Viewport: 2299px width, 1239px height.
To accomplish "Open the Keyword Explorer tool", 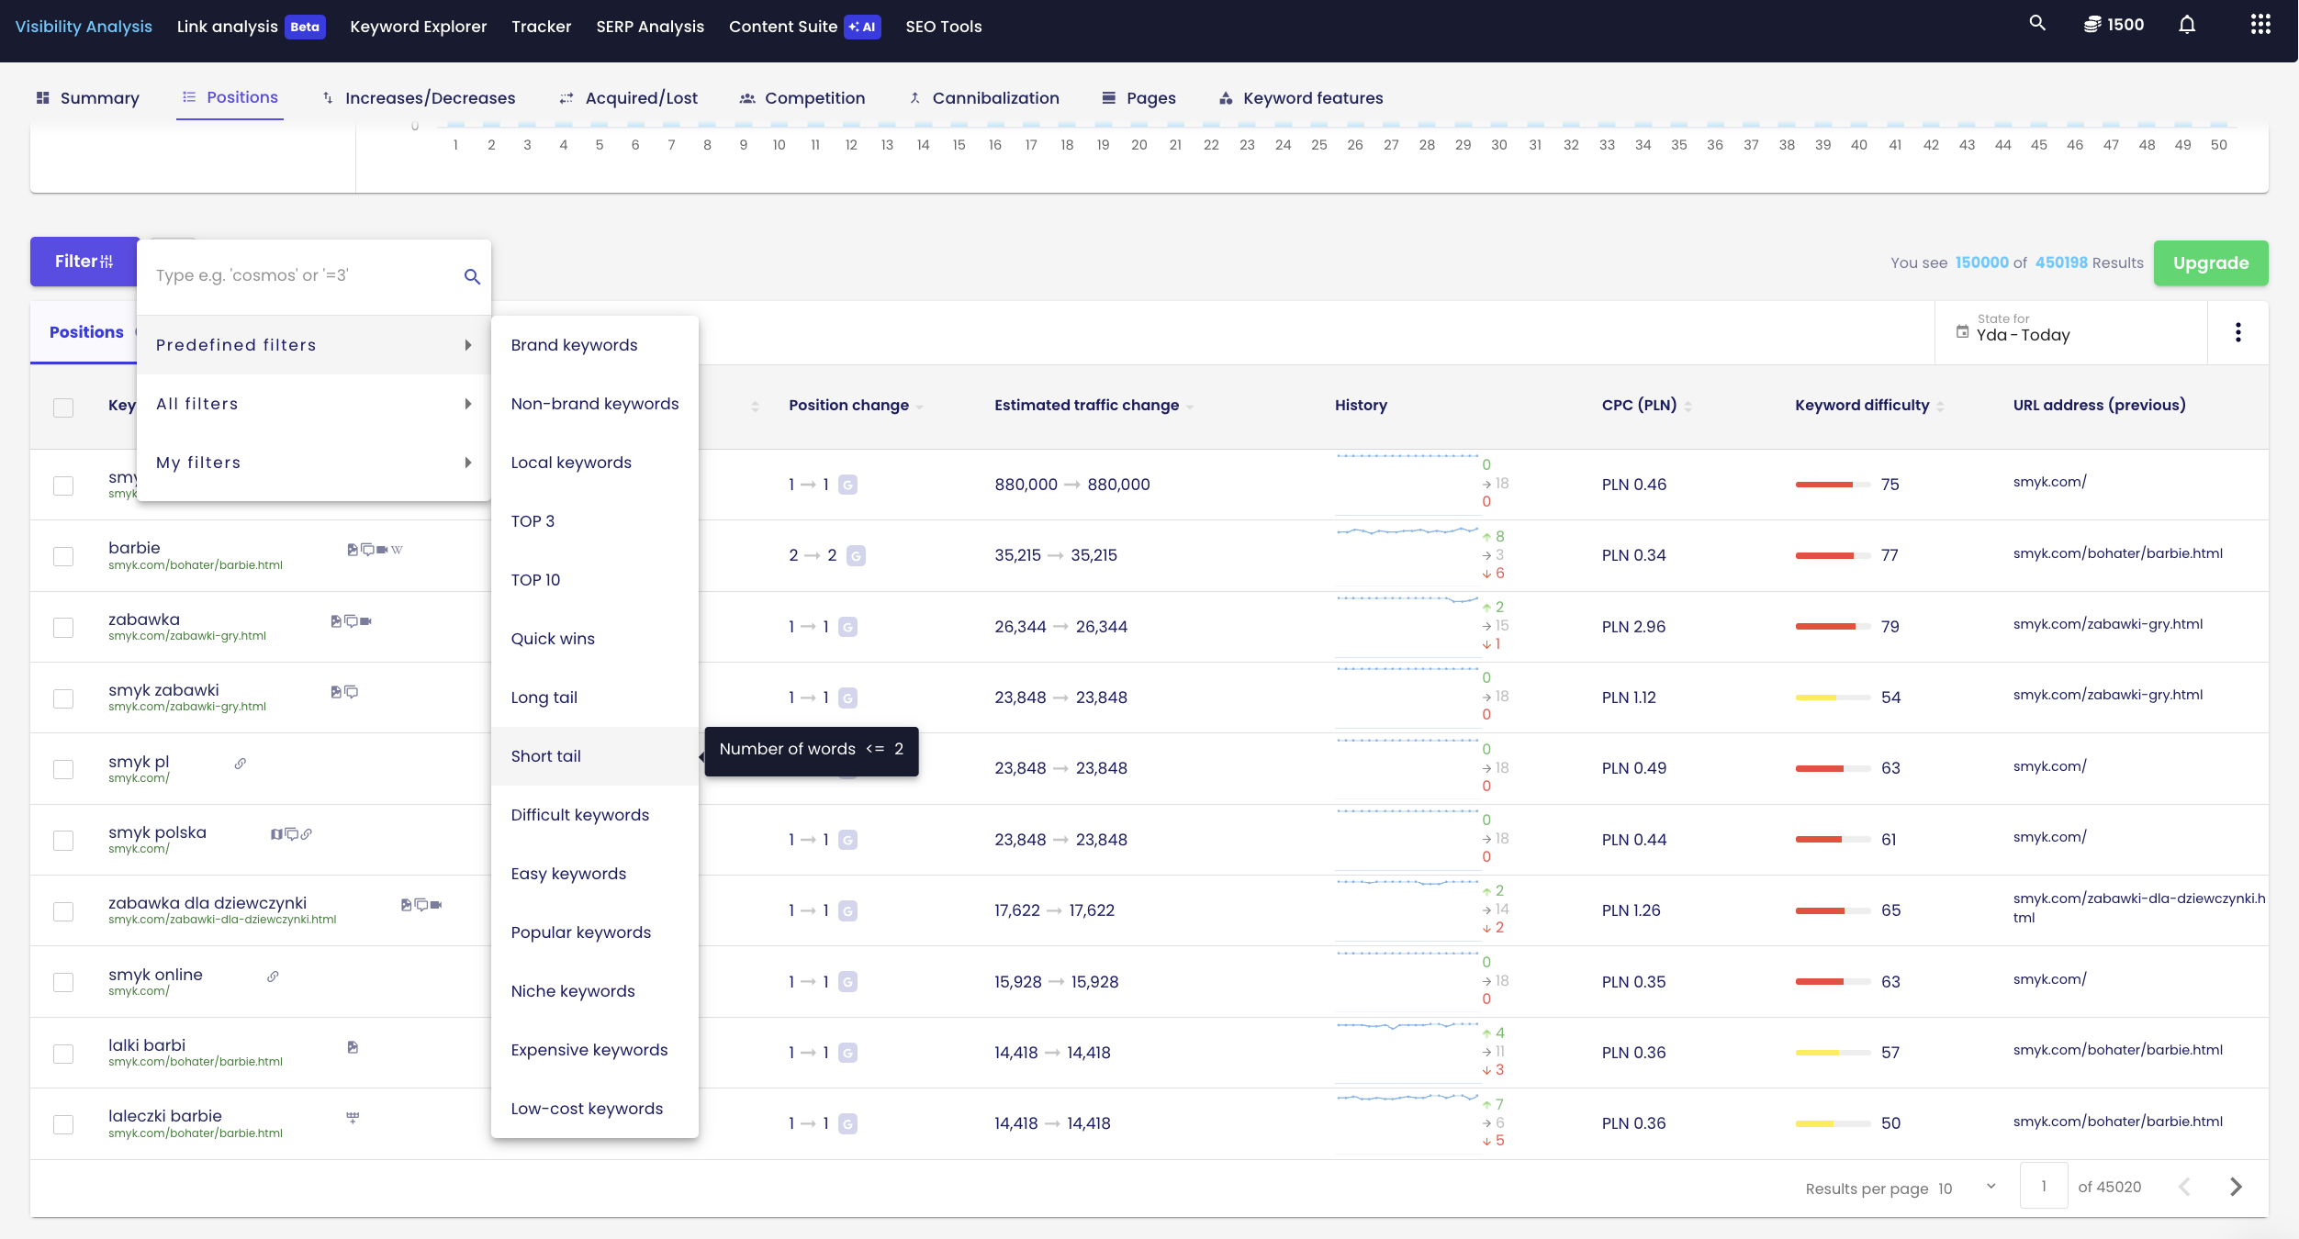I will pyautogui.click(x=418, y=26).
